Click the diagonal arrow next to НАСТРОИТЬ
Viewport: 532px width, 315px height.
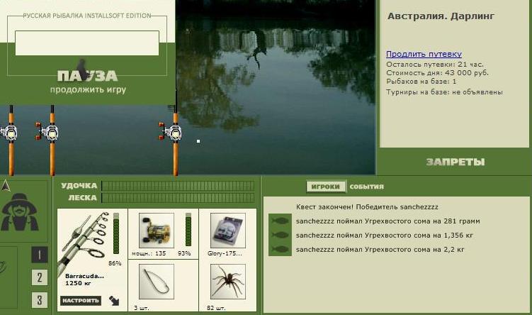[114, 300]
